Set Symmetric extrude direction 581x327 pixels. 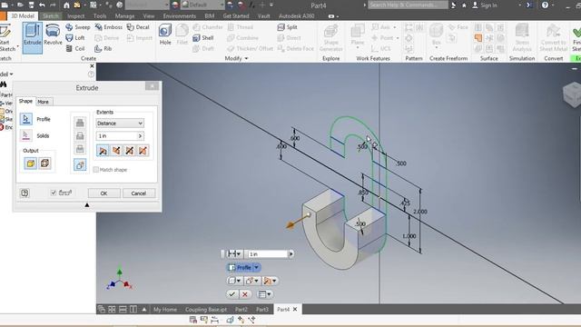click(x=129, y=151)
